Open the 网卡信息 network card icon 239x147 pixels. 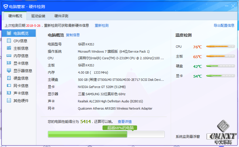coord(9,86)
